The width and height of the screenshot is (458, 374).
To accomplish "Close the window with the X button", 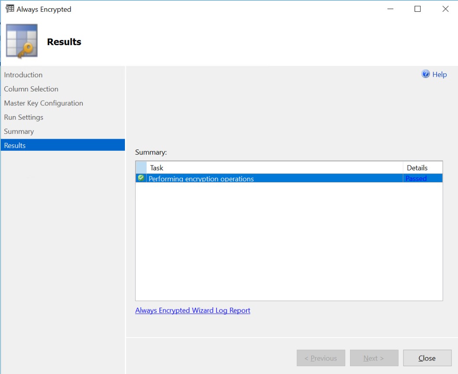I will [x=445, y=9].
